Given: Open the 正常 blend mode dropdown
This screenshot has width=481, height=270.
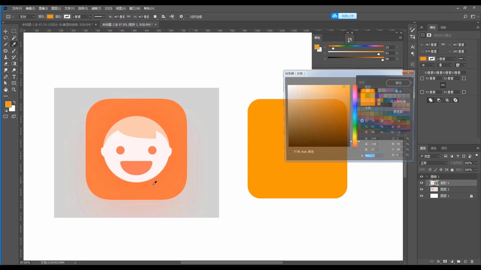Looking at the screenshot, I should (434, 163).
